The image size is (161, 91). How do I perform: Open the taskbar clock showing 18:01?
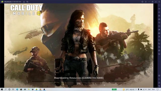pyautogui.click(x=153, y=89)
